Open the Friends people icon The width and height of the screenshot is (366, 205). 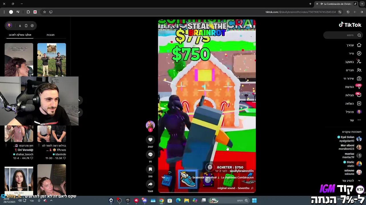(359, 70)
